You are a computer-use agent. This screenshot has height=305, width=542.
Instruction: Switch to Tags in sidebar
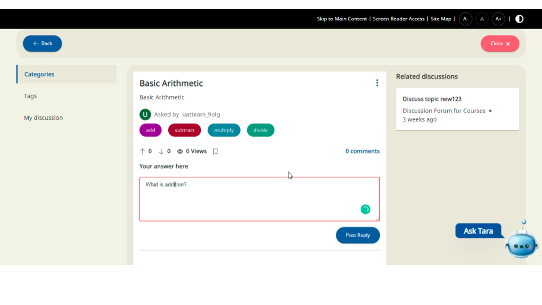30,96
